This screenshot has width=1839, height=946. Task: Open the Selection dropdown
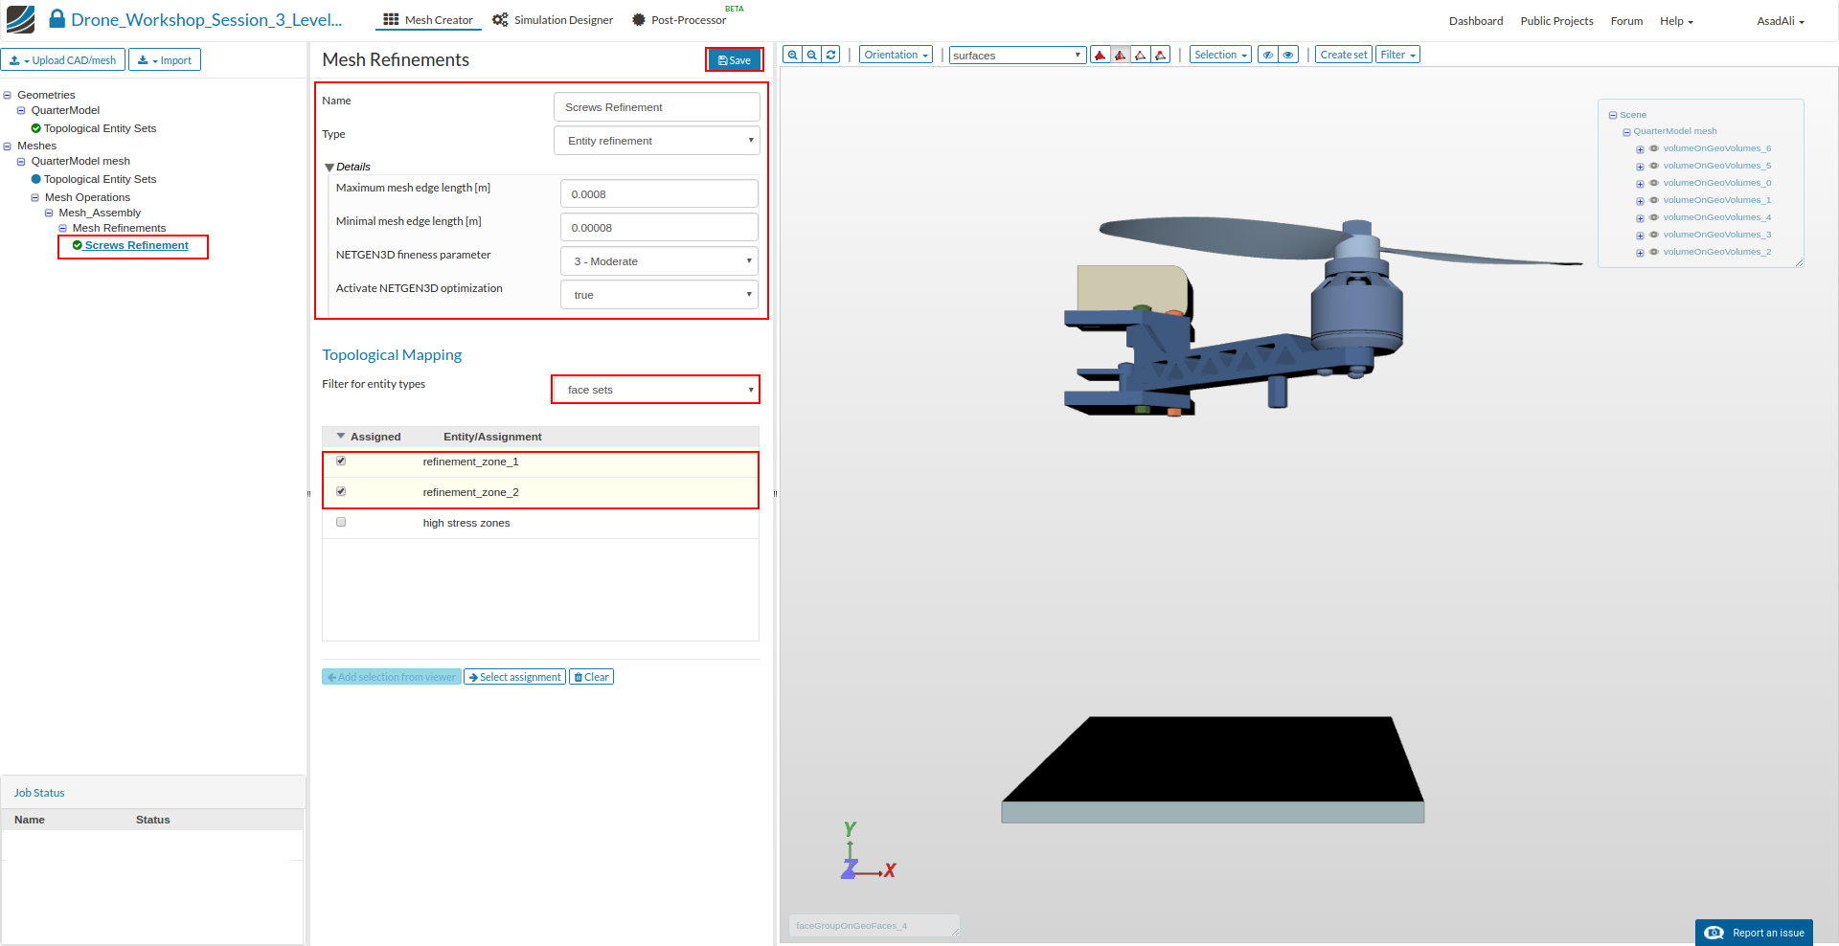(1220, 55)
